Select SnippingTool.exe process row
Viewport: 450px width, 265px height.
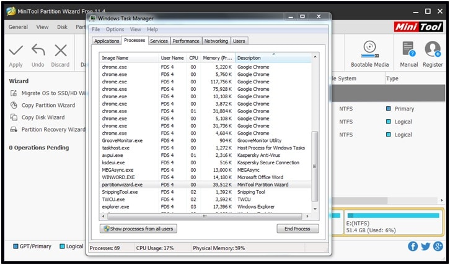tap(205, 192)
